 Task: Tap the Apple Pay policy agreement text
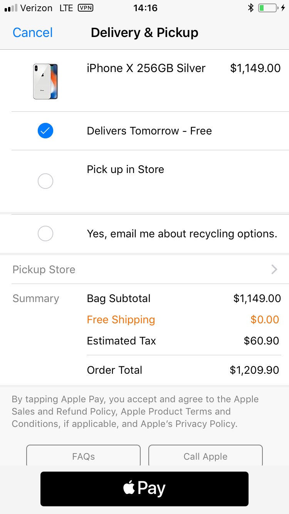[x=135, y=412]
